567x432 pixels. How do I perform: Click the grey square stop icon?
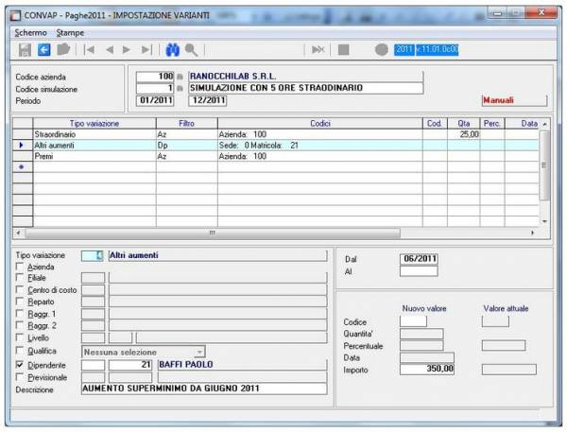coord(343,49)
